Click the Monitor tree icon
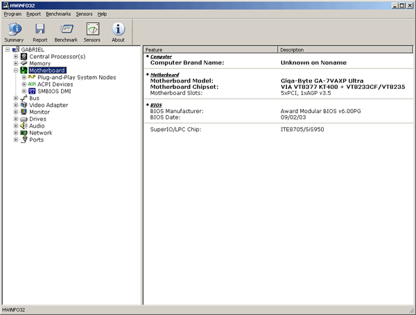This screenshot has width=416, height=315. pos(24,112)
